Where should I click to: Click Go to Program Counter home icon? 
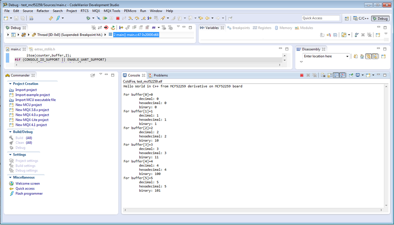click(362, 56)
